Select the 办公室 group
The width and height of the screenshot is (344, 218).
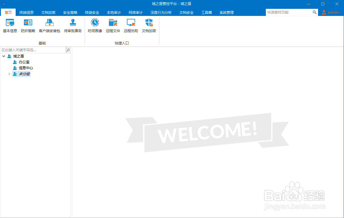24,62
